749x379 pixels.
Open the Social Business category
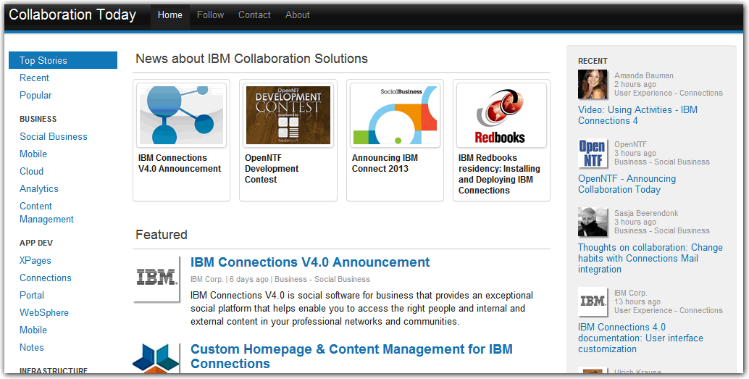click(x=54, y=137)
